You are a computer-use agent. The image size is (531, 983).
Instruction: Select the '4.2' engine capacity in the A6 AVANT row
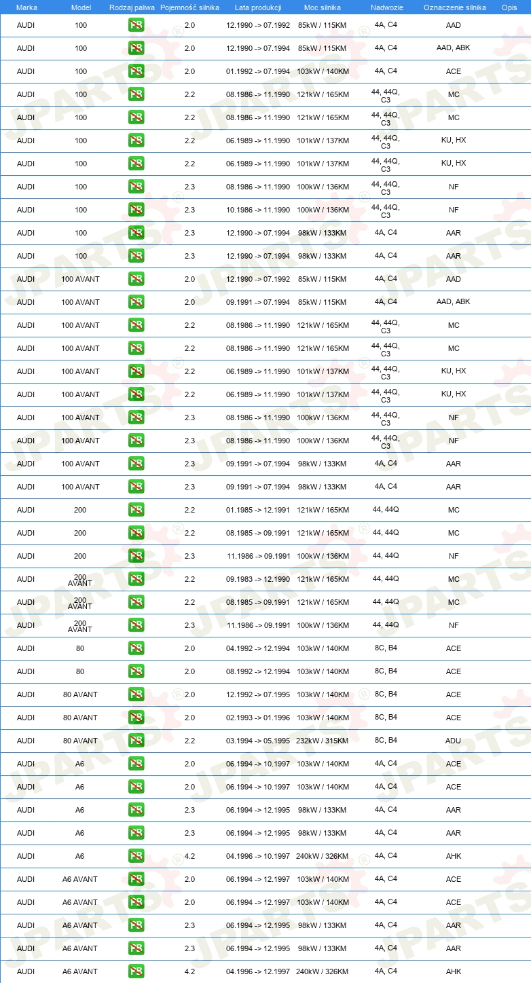(189, 971)
